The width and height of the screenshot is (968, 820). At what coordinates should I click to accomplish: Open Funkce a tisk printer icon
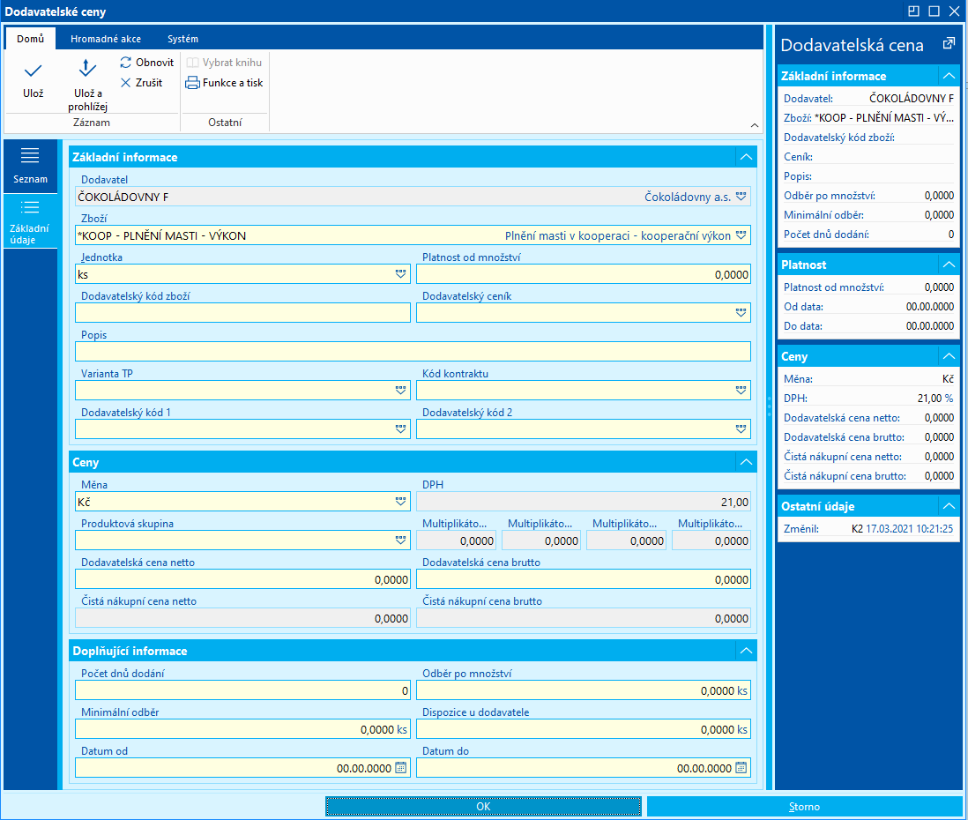192,83
